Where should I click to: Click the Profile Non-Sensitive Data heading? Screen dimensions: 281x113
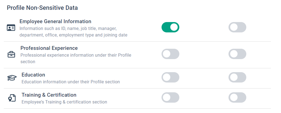coord(42,8)
